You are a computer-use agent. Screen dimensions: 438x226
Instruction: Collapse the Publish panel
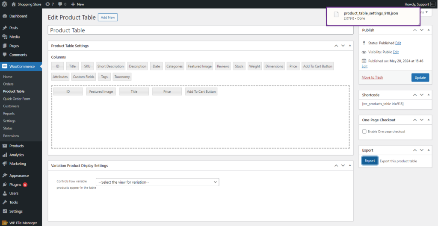coord(429,30)
